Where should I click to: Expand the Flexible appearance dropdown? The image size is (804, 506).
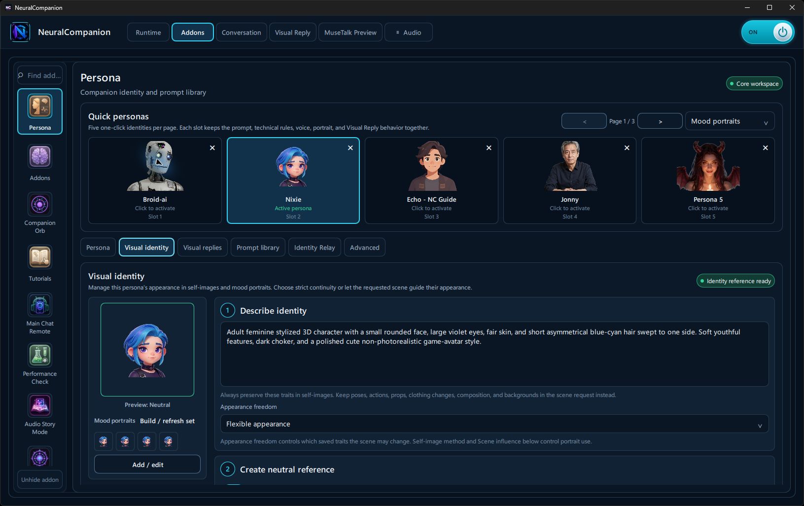[x=494, y=424]
